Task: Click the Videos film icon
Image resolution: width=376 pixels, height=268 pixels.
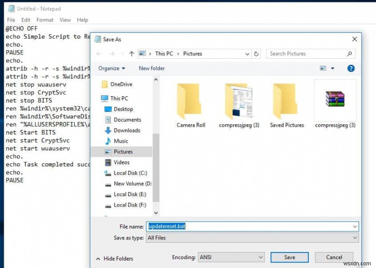Action: (x=108, y=162)
